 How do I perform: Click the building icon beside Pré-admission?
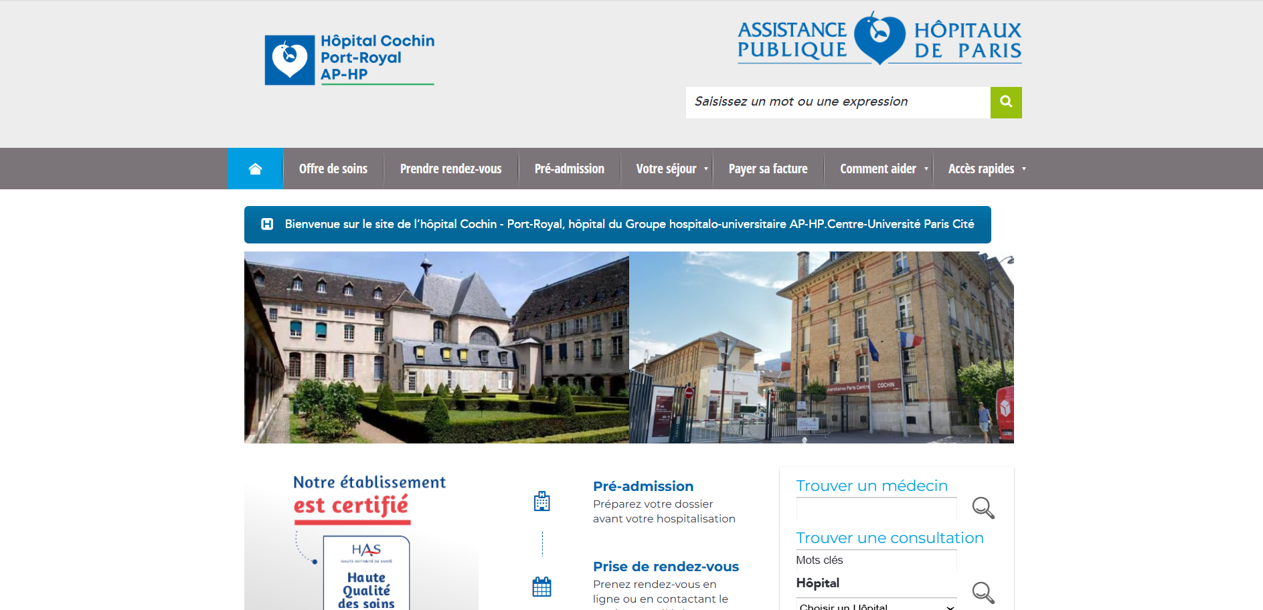[x=541, y=501]
